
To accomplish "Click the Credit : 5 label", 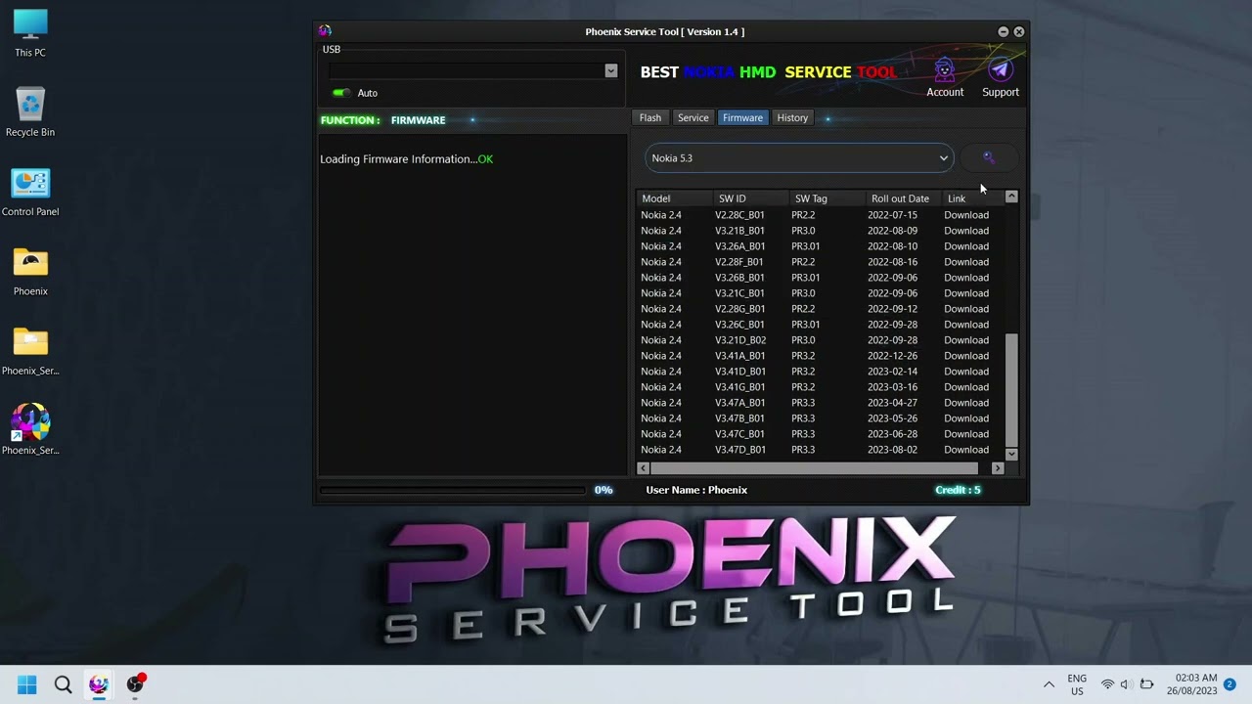I will pyautogui.click(x=958, y=490).
